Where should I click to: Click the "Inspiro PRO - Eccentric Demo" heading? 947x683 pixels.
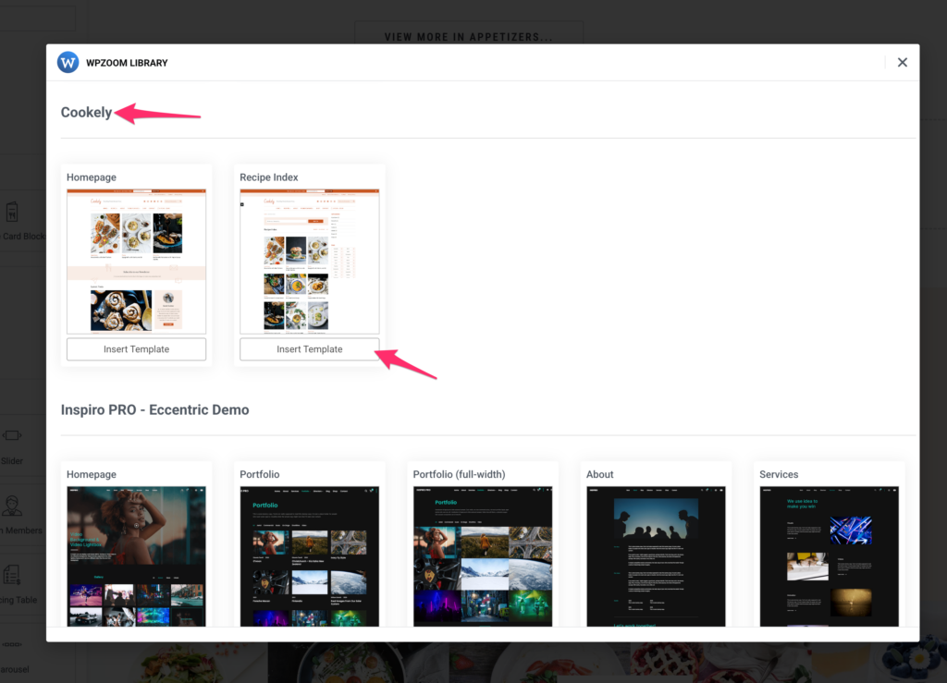[154, 409]
